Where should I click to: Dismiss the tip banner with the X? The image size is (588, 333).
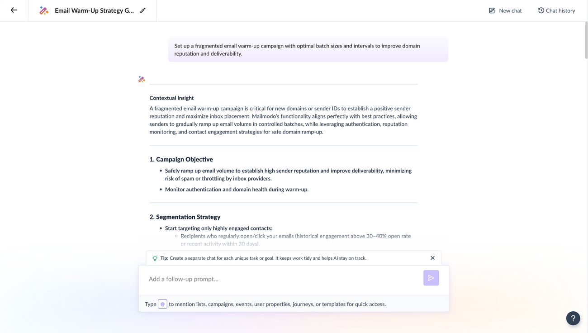432,257
